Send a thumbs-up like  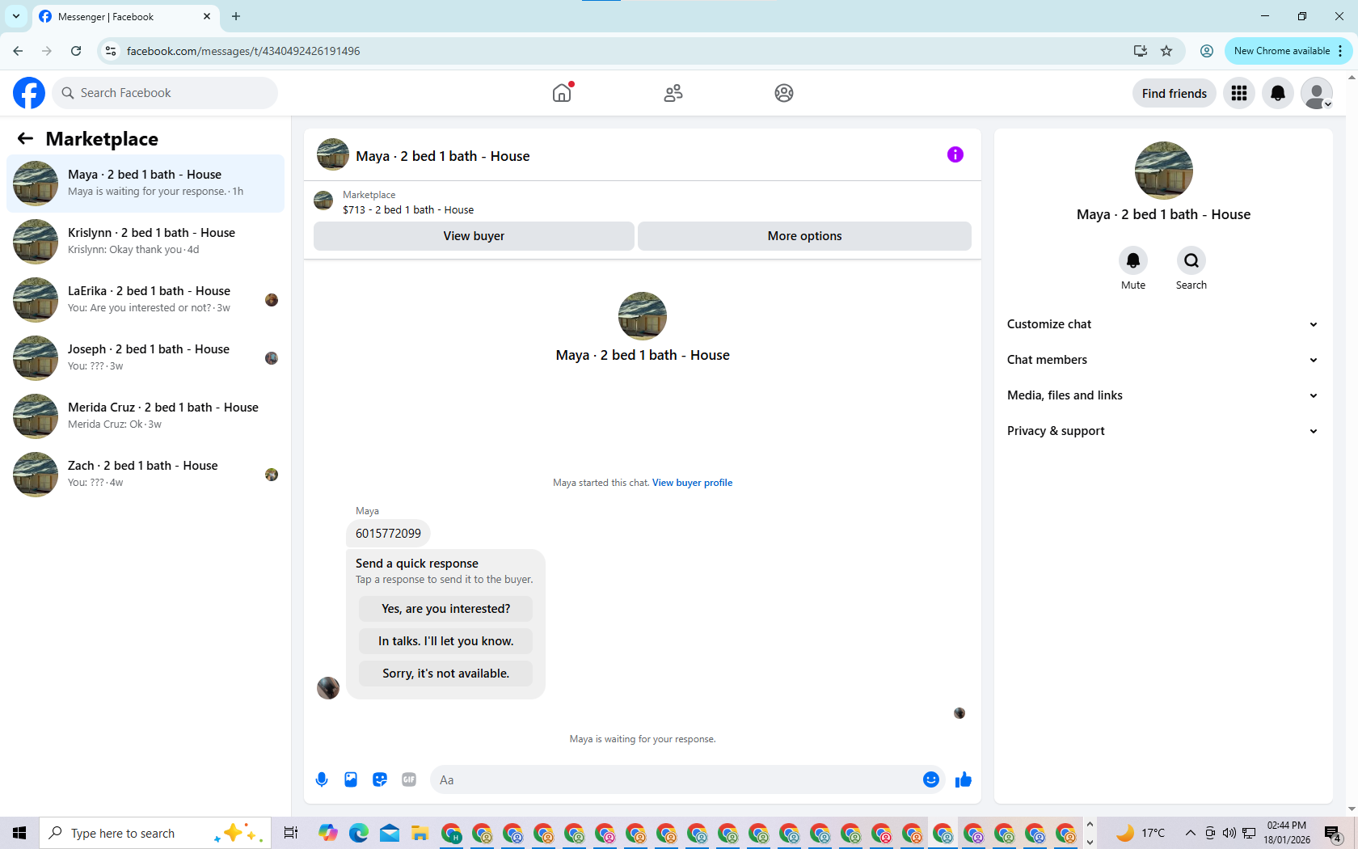click(964, 779)
